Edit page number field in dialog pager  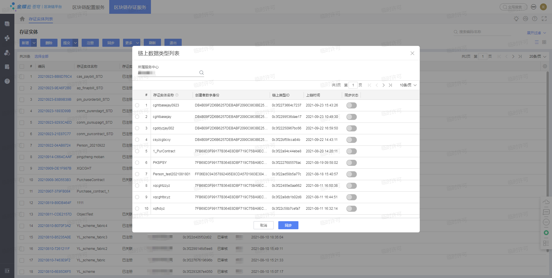pyautogui.click(x=353, y=85)
